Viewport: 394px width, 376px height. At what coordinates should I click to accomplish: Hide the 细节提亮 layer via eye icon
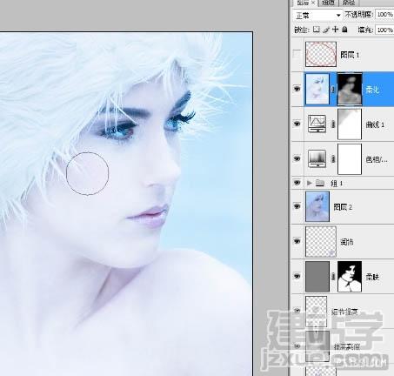tap(297, 311)
